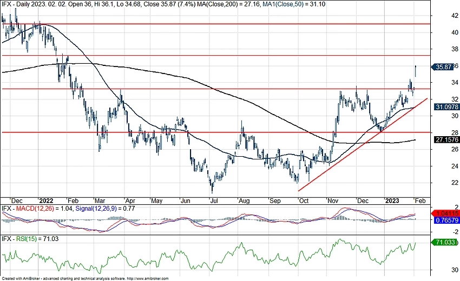The width and height of the screenshot is (460, 281).
Task: Click the RSI(15) = 71.03 label
Action: [x=37, y=239]
